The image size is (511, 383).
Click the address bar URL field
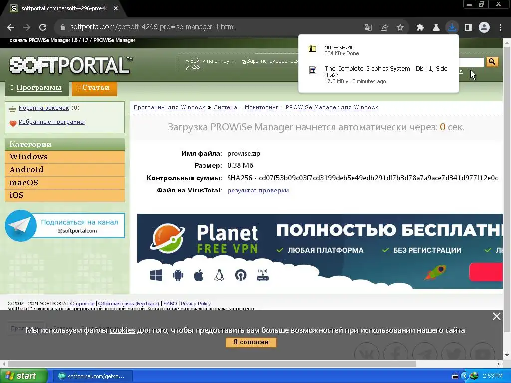point(209,27)
